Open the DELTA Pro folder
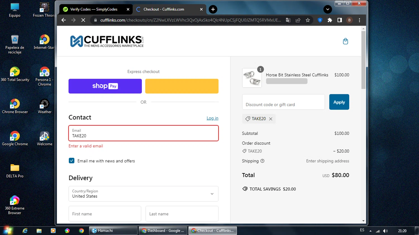419x235 pixels. [15, 171]
